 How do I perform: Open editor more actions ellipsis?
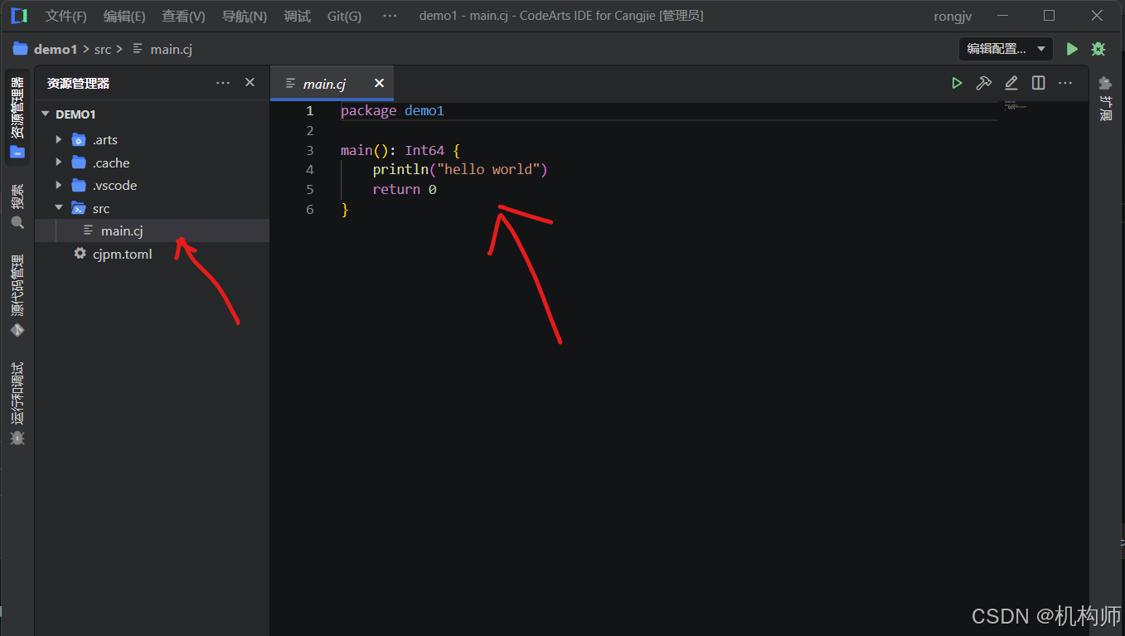click(x=1065, y=83)
